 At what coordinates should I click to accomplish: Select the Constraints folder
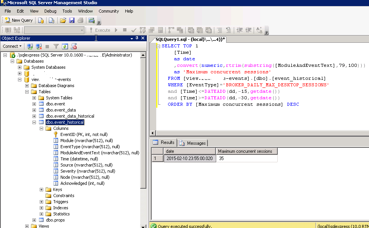(63, 196)
